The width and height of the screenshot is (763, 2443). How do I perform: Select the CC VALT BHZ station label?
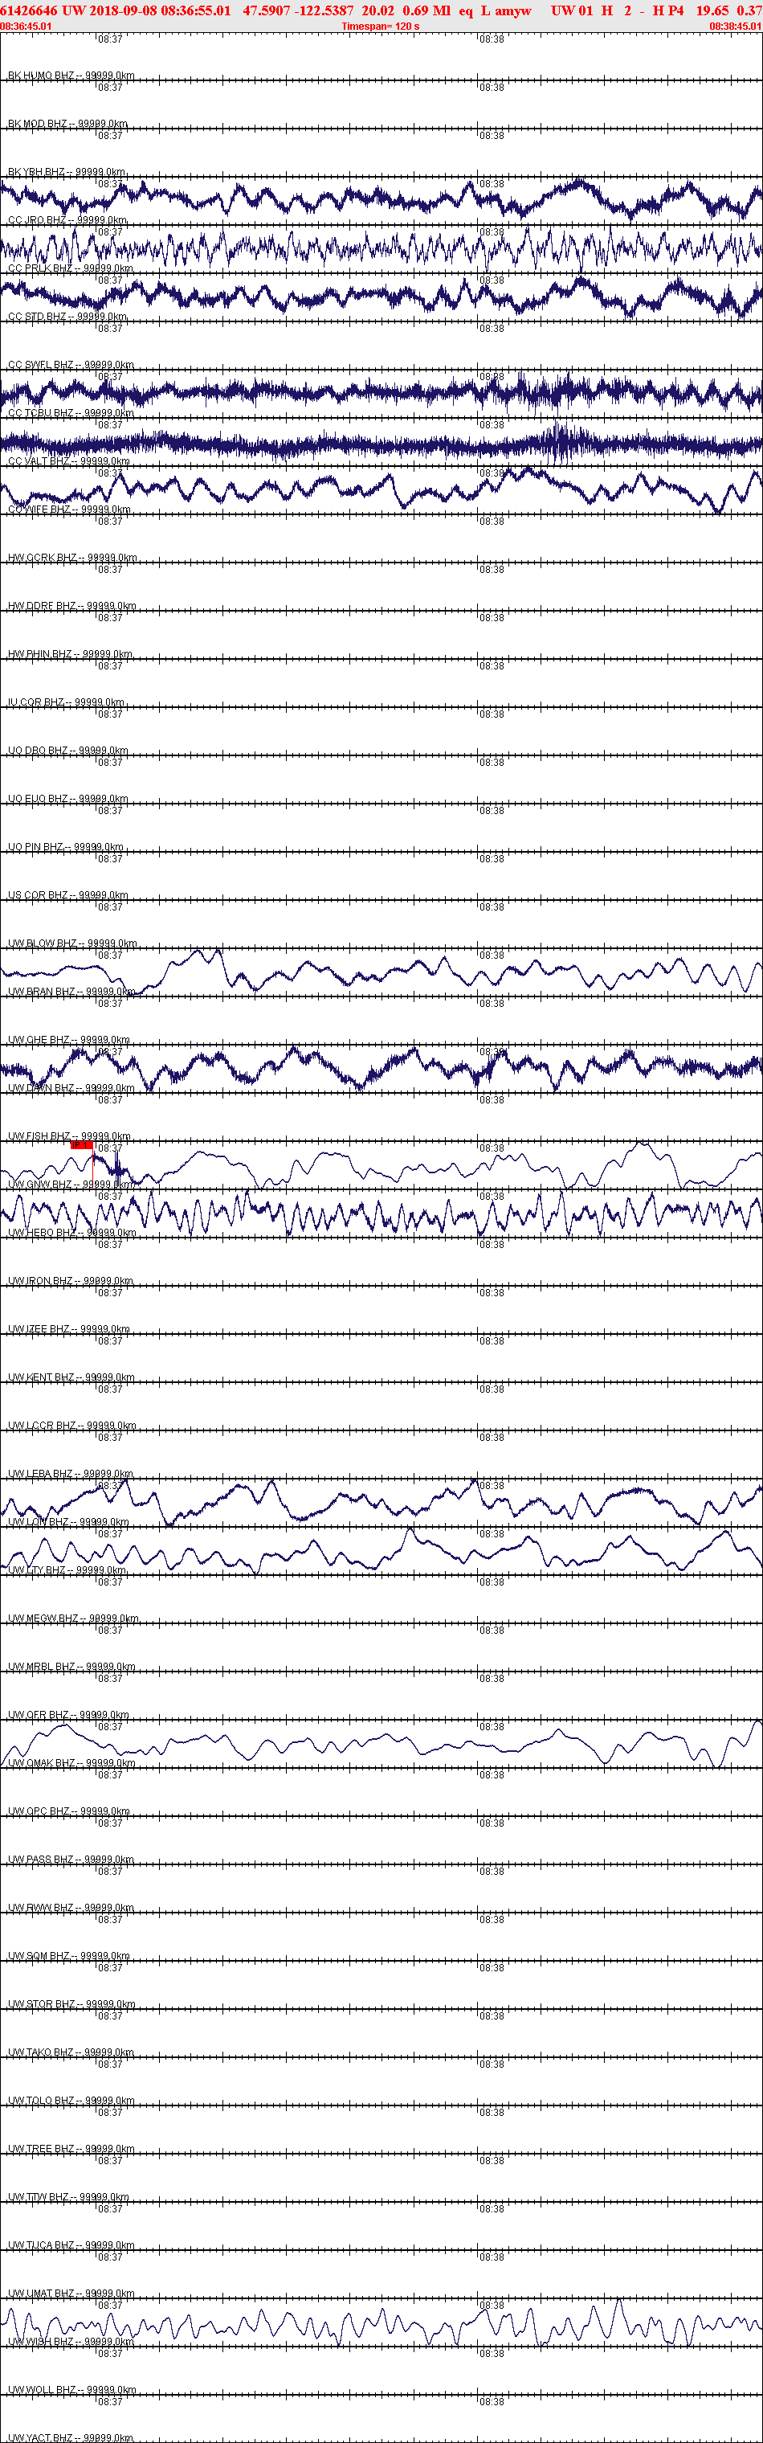click(69, 462)
